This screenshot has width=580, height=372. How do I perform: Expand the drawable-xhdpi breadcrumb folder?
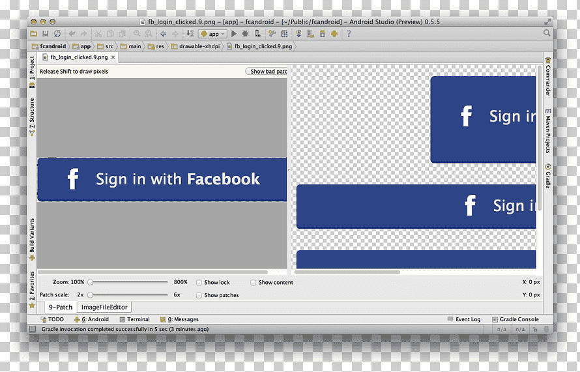click(x=196, y=46)
